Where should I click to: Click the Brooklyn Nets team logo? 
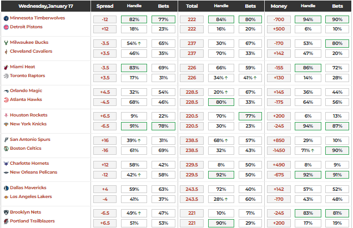(6, 212)
